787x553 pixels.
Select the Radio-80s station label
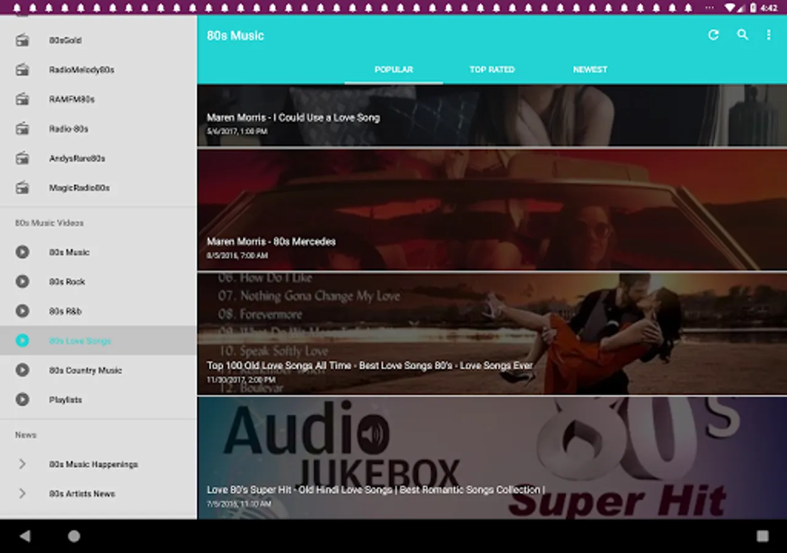(x=69, y=129)
